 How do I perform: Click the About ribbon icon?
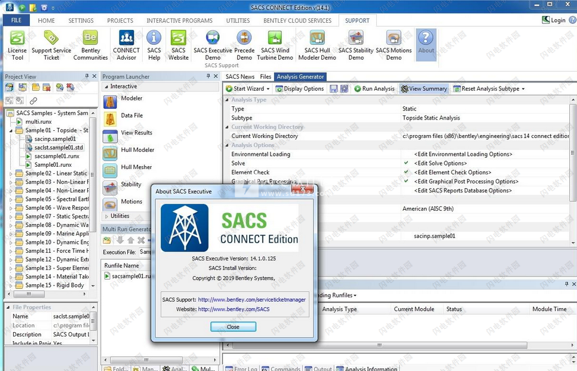click(426, 45)
